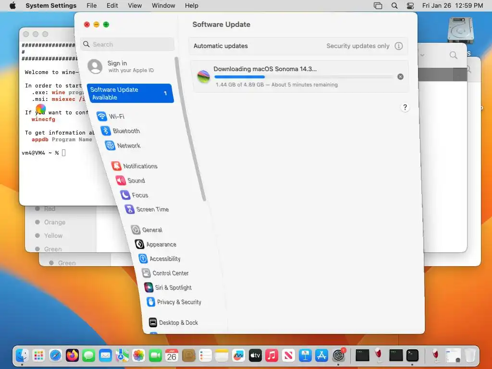Select the Yellow tag in the Finder sidebar
This screenshot has height=369, width=492.
click(49, 235)
